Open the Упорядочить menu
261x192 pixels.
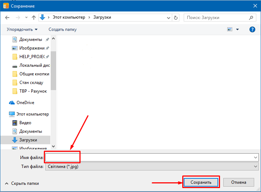tap(22, 29)
